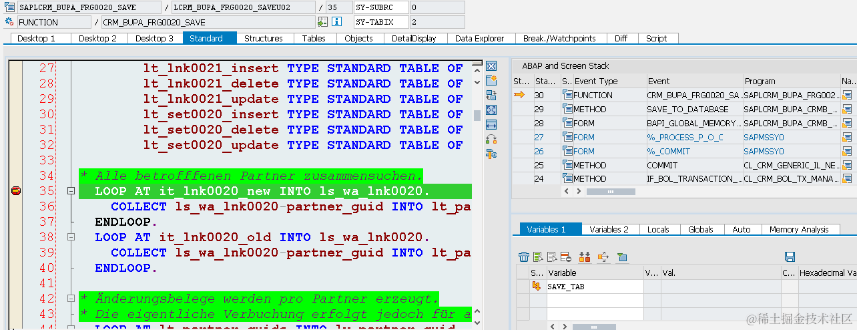Switch to Locals tab
The width and height of the screenshot is (857, 330).
point(658,229)
